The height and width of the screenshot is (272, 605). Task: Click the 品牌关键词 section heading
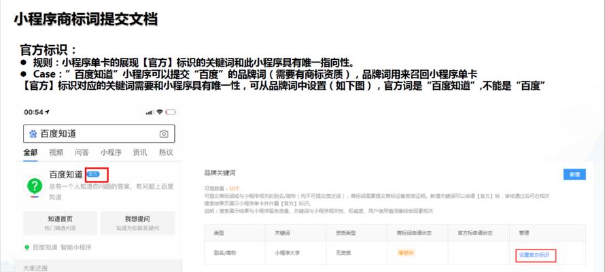tap(220, 173)
